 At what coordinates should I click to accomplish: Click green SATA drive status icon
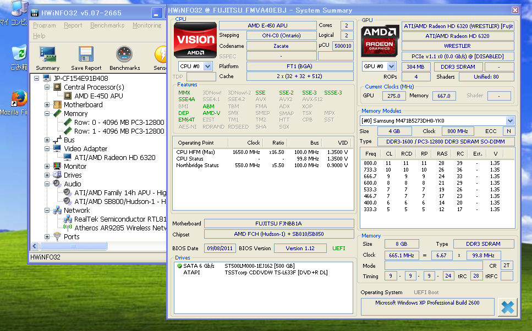point(179,266)
